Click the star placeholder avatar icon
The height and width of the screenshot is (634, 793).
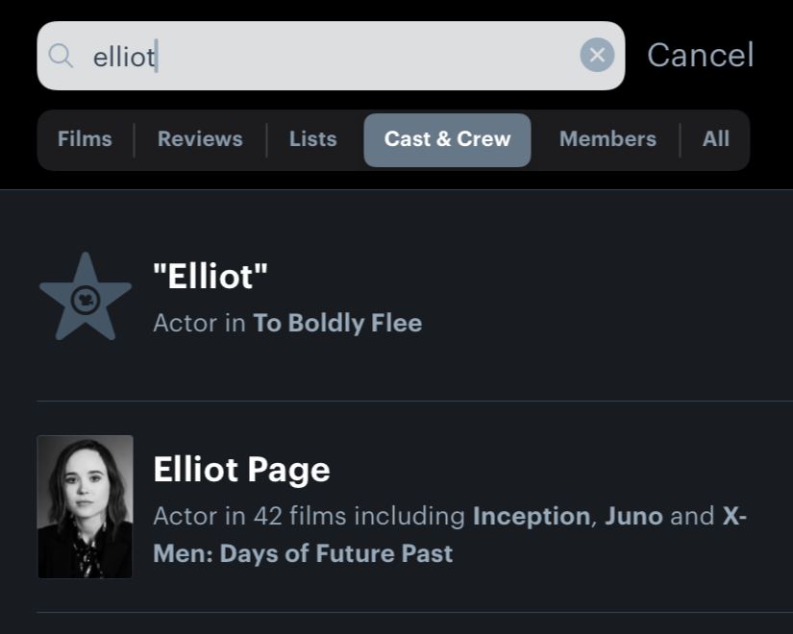(86, 297)
